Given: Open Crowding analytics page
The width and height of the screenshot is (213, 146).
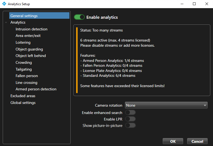Looking at the screenshot, I should [24, 62].
